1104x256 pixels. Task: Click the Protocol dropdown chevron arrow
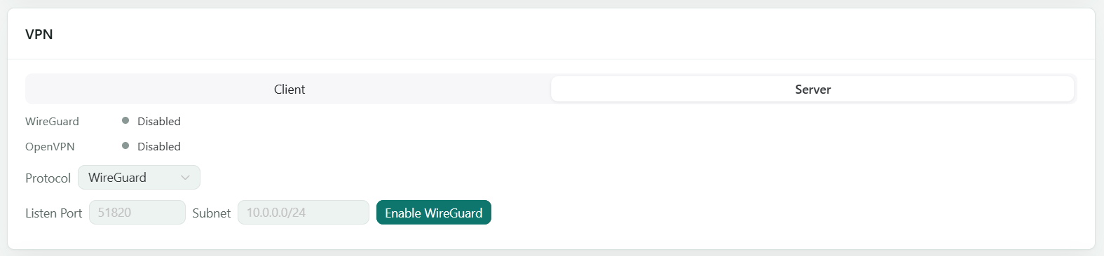coord(185,178)
